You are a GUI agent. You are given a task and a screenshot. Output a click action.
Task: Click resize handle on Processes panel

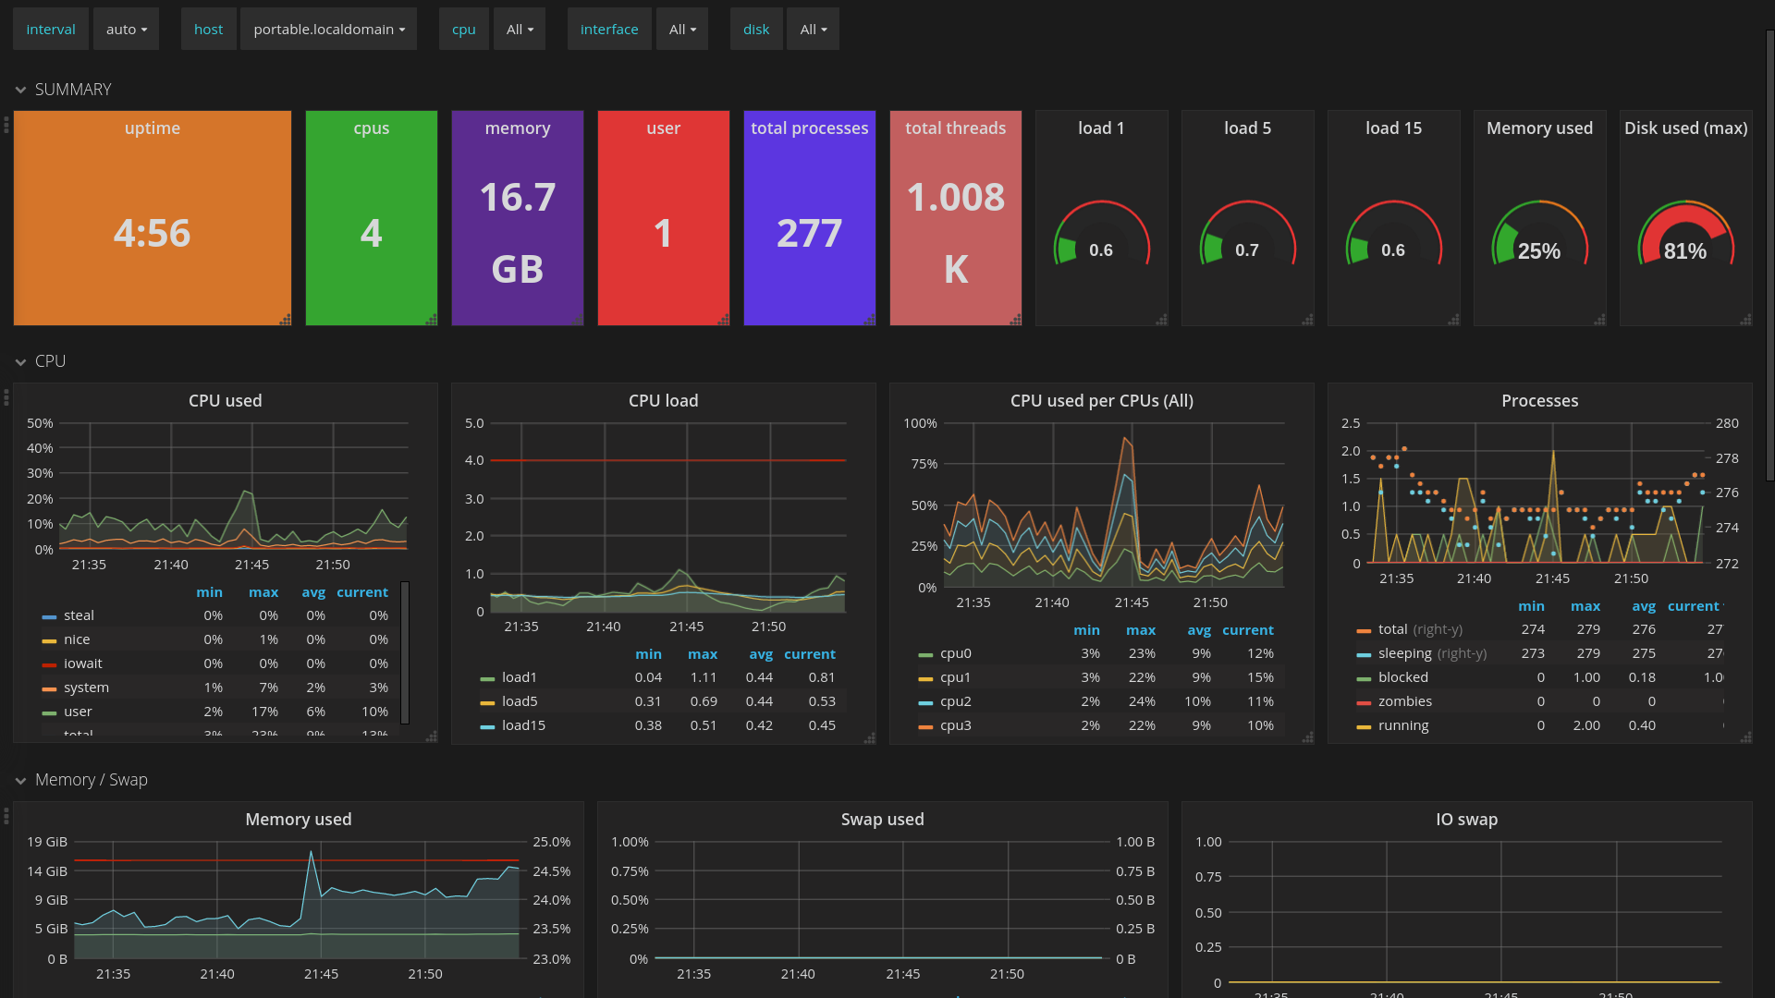(1746, 738)
